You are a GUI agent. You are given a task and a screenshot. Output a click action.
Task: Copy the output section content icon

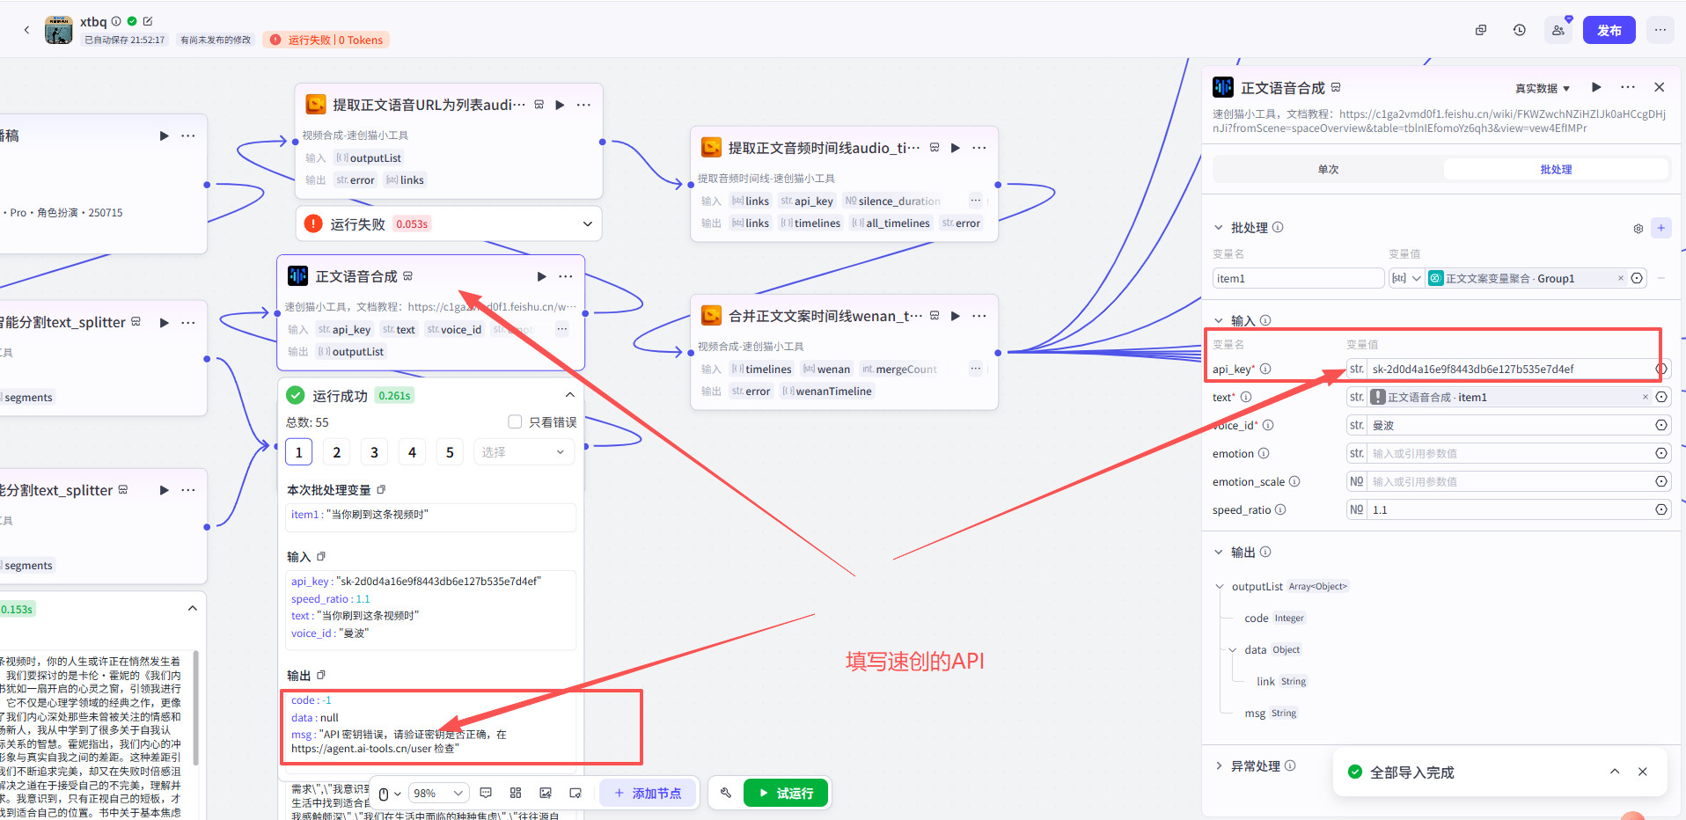point(321,675)
